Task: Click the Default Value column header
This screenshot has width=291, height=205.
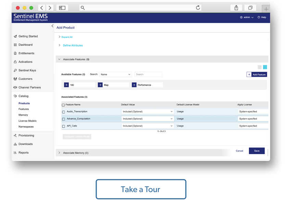Action: (128, 105)
